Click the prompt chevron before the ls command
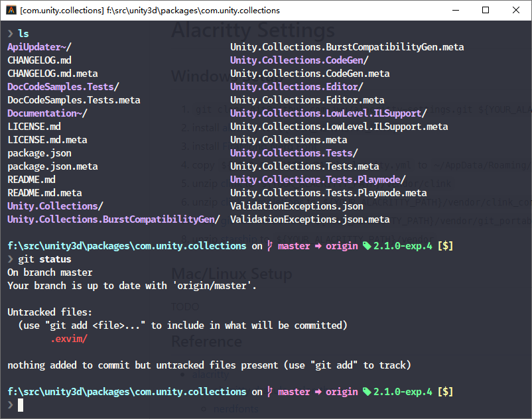This screenshot has height=419, width=532. point(11,33)
